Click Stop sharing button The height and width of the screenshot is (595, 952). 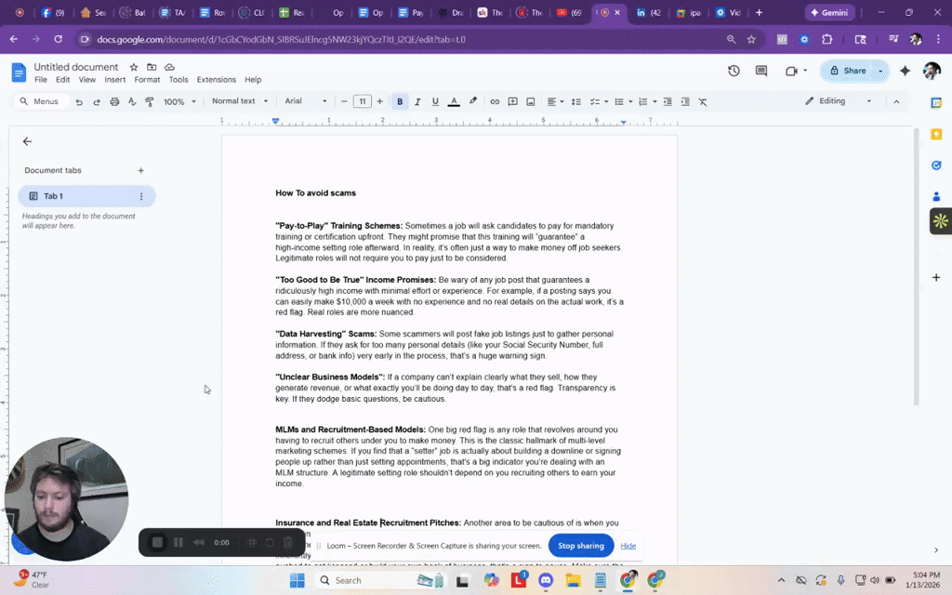pos(581,546)
